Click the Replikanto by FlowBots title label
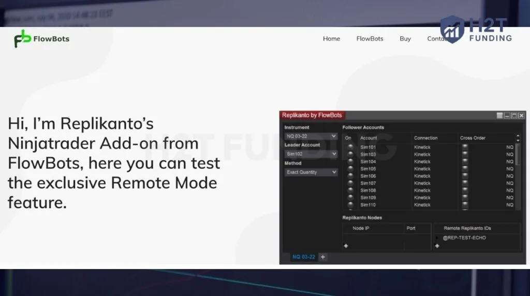Screen dimensions: 530x296 point(312,115)
